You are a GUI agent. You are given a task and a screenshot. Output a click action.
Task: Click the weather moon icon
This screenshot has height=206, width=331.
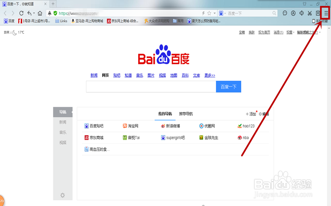pyautogui.click(x=14, y=33)
